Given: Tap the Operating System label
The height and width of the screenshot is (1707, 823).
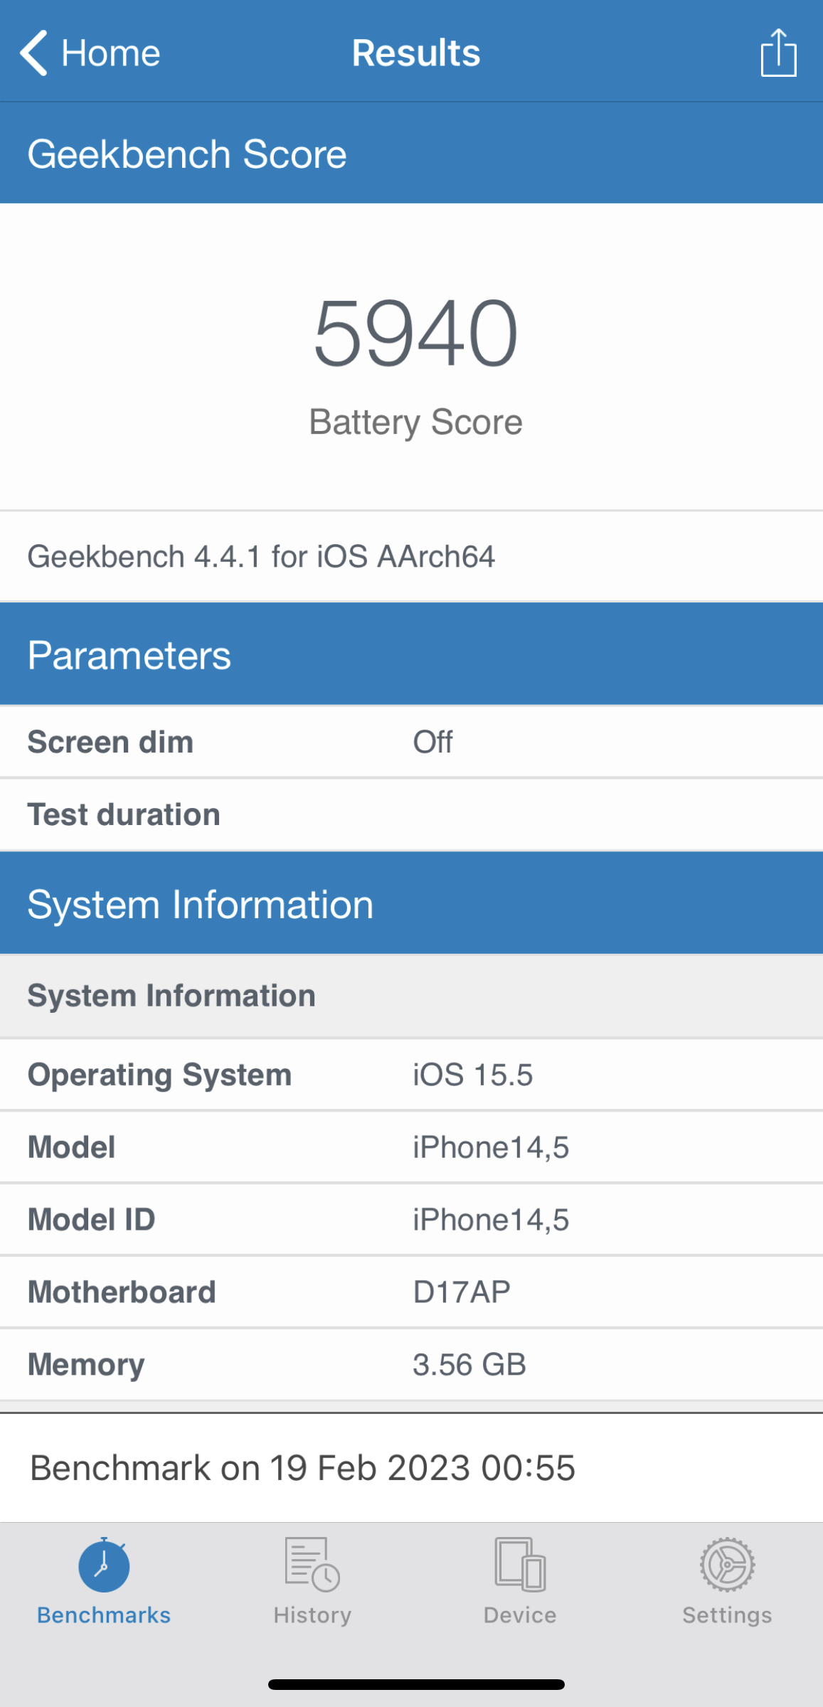Looking at the screenshot, I should (x=159, y=1075).
